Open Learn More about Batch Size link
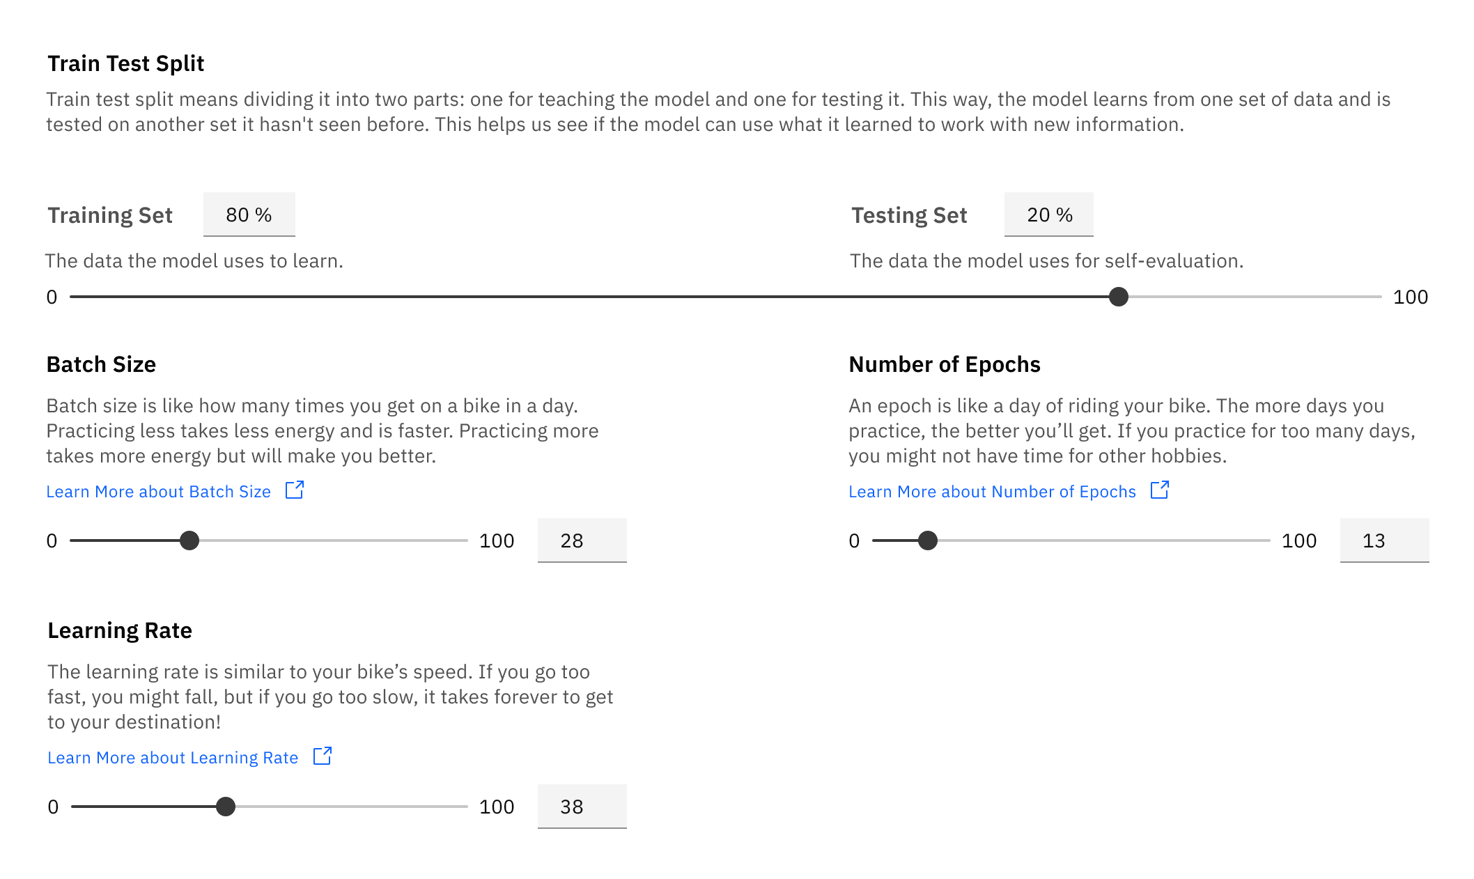The width and height of the screenshot is (1474, 879). pos(158,492)
